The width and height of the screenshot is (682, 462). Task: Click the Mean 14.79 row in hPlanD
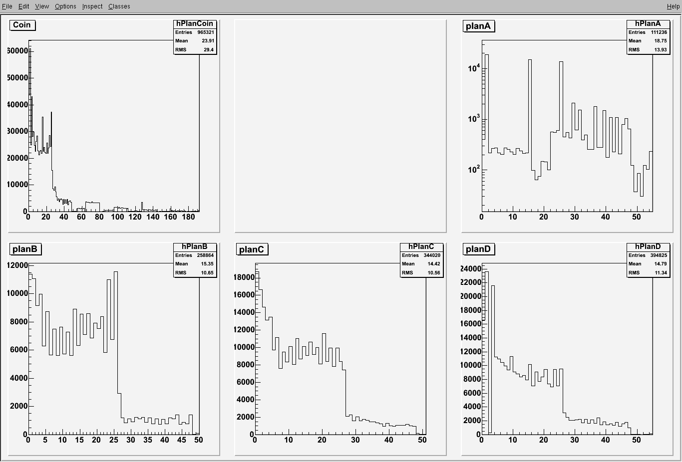pos(648,264)
